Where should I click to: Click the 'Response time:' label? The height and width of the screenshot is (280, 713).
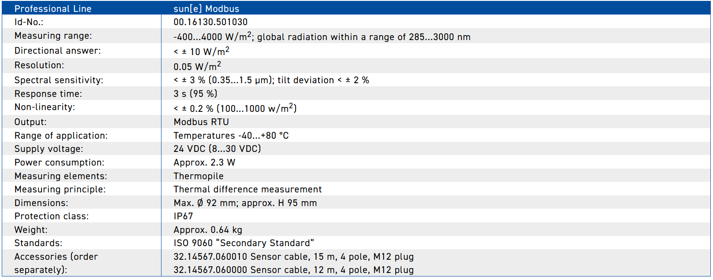click(x=48, y=94)
